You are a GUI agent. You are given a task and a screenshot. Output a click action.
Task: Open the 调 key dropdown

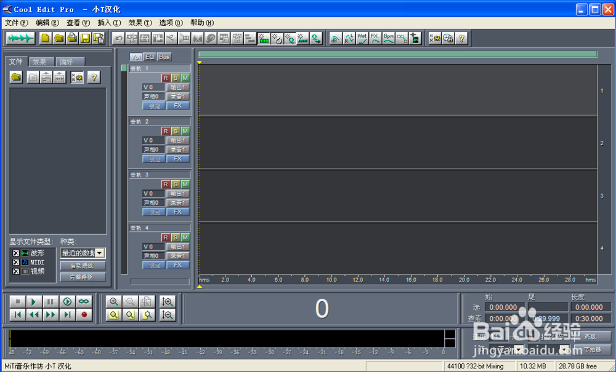coord(519,349)
